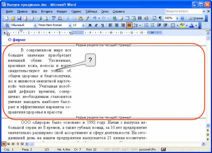
Task: Print the document with printer icon
Action: (x=40, y=18)
